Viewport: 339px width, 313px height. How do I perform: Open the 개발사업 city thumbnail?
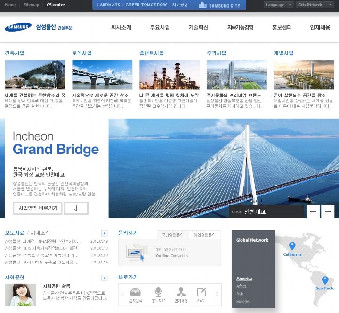(304, 75)
